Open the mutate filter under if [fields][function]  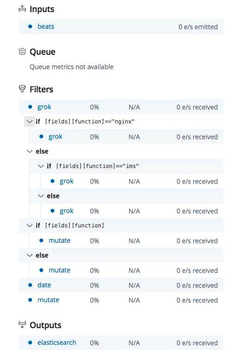point(59,240)
